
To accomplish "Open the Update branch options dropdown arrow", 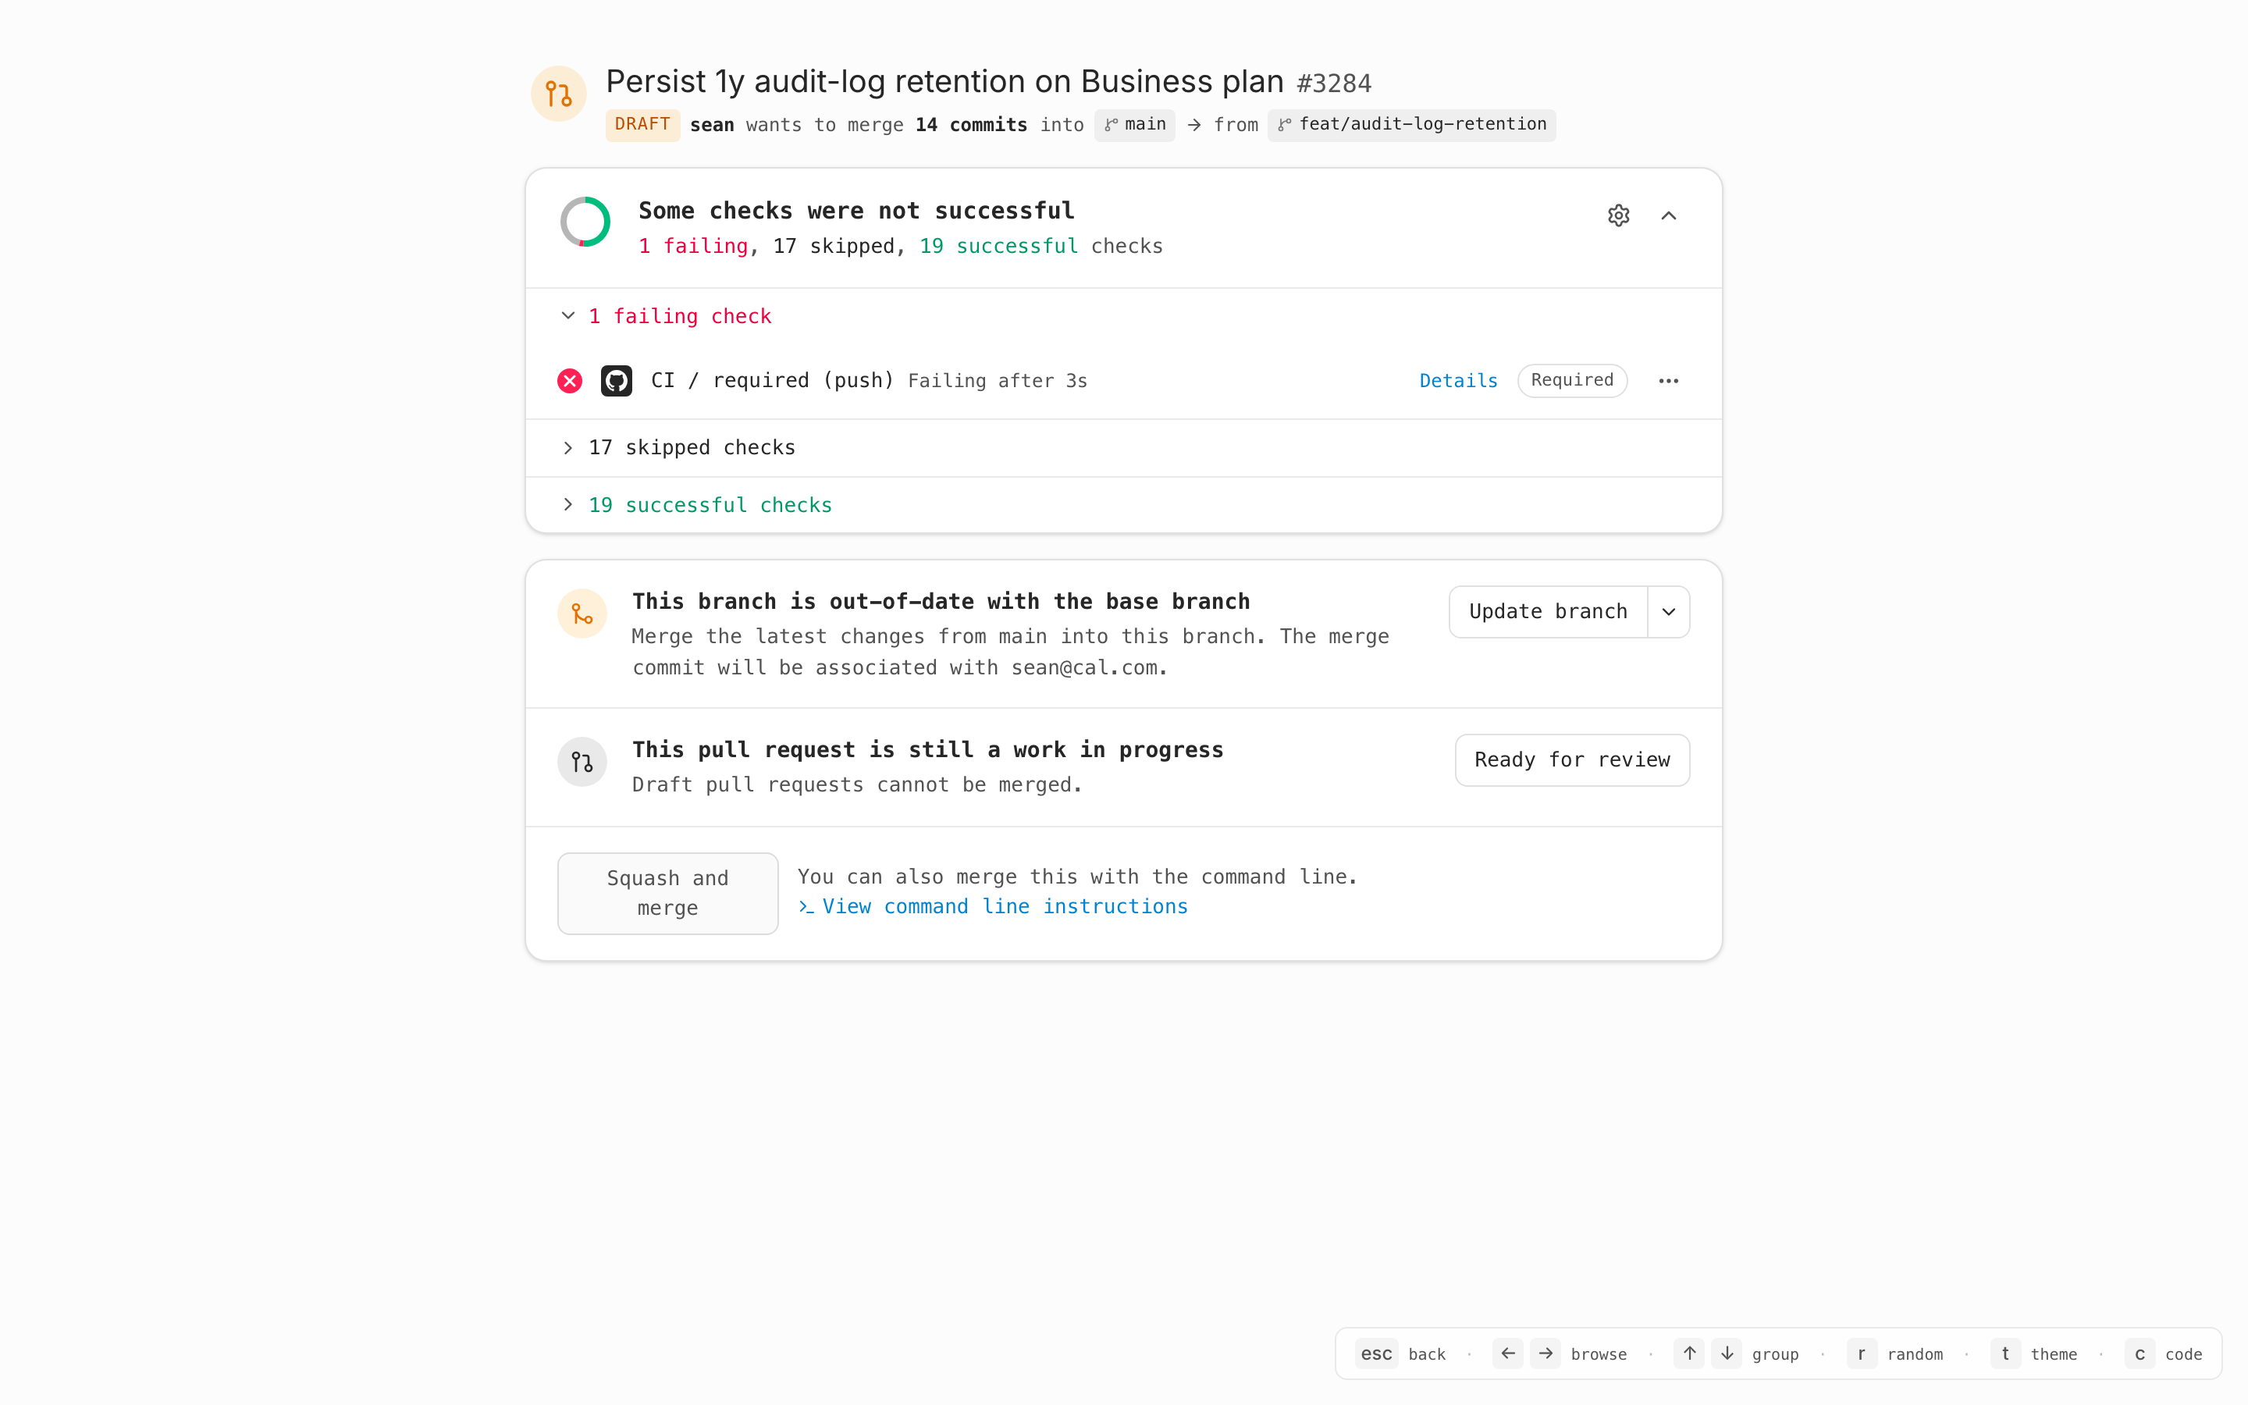I will pos(1668,611).
